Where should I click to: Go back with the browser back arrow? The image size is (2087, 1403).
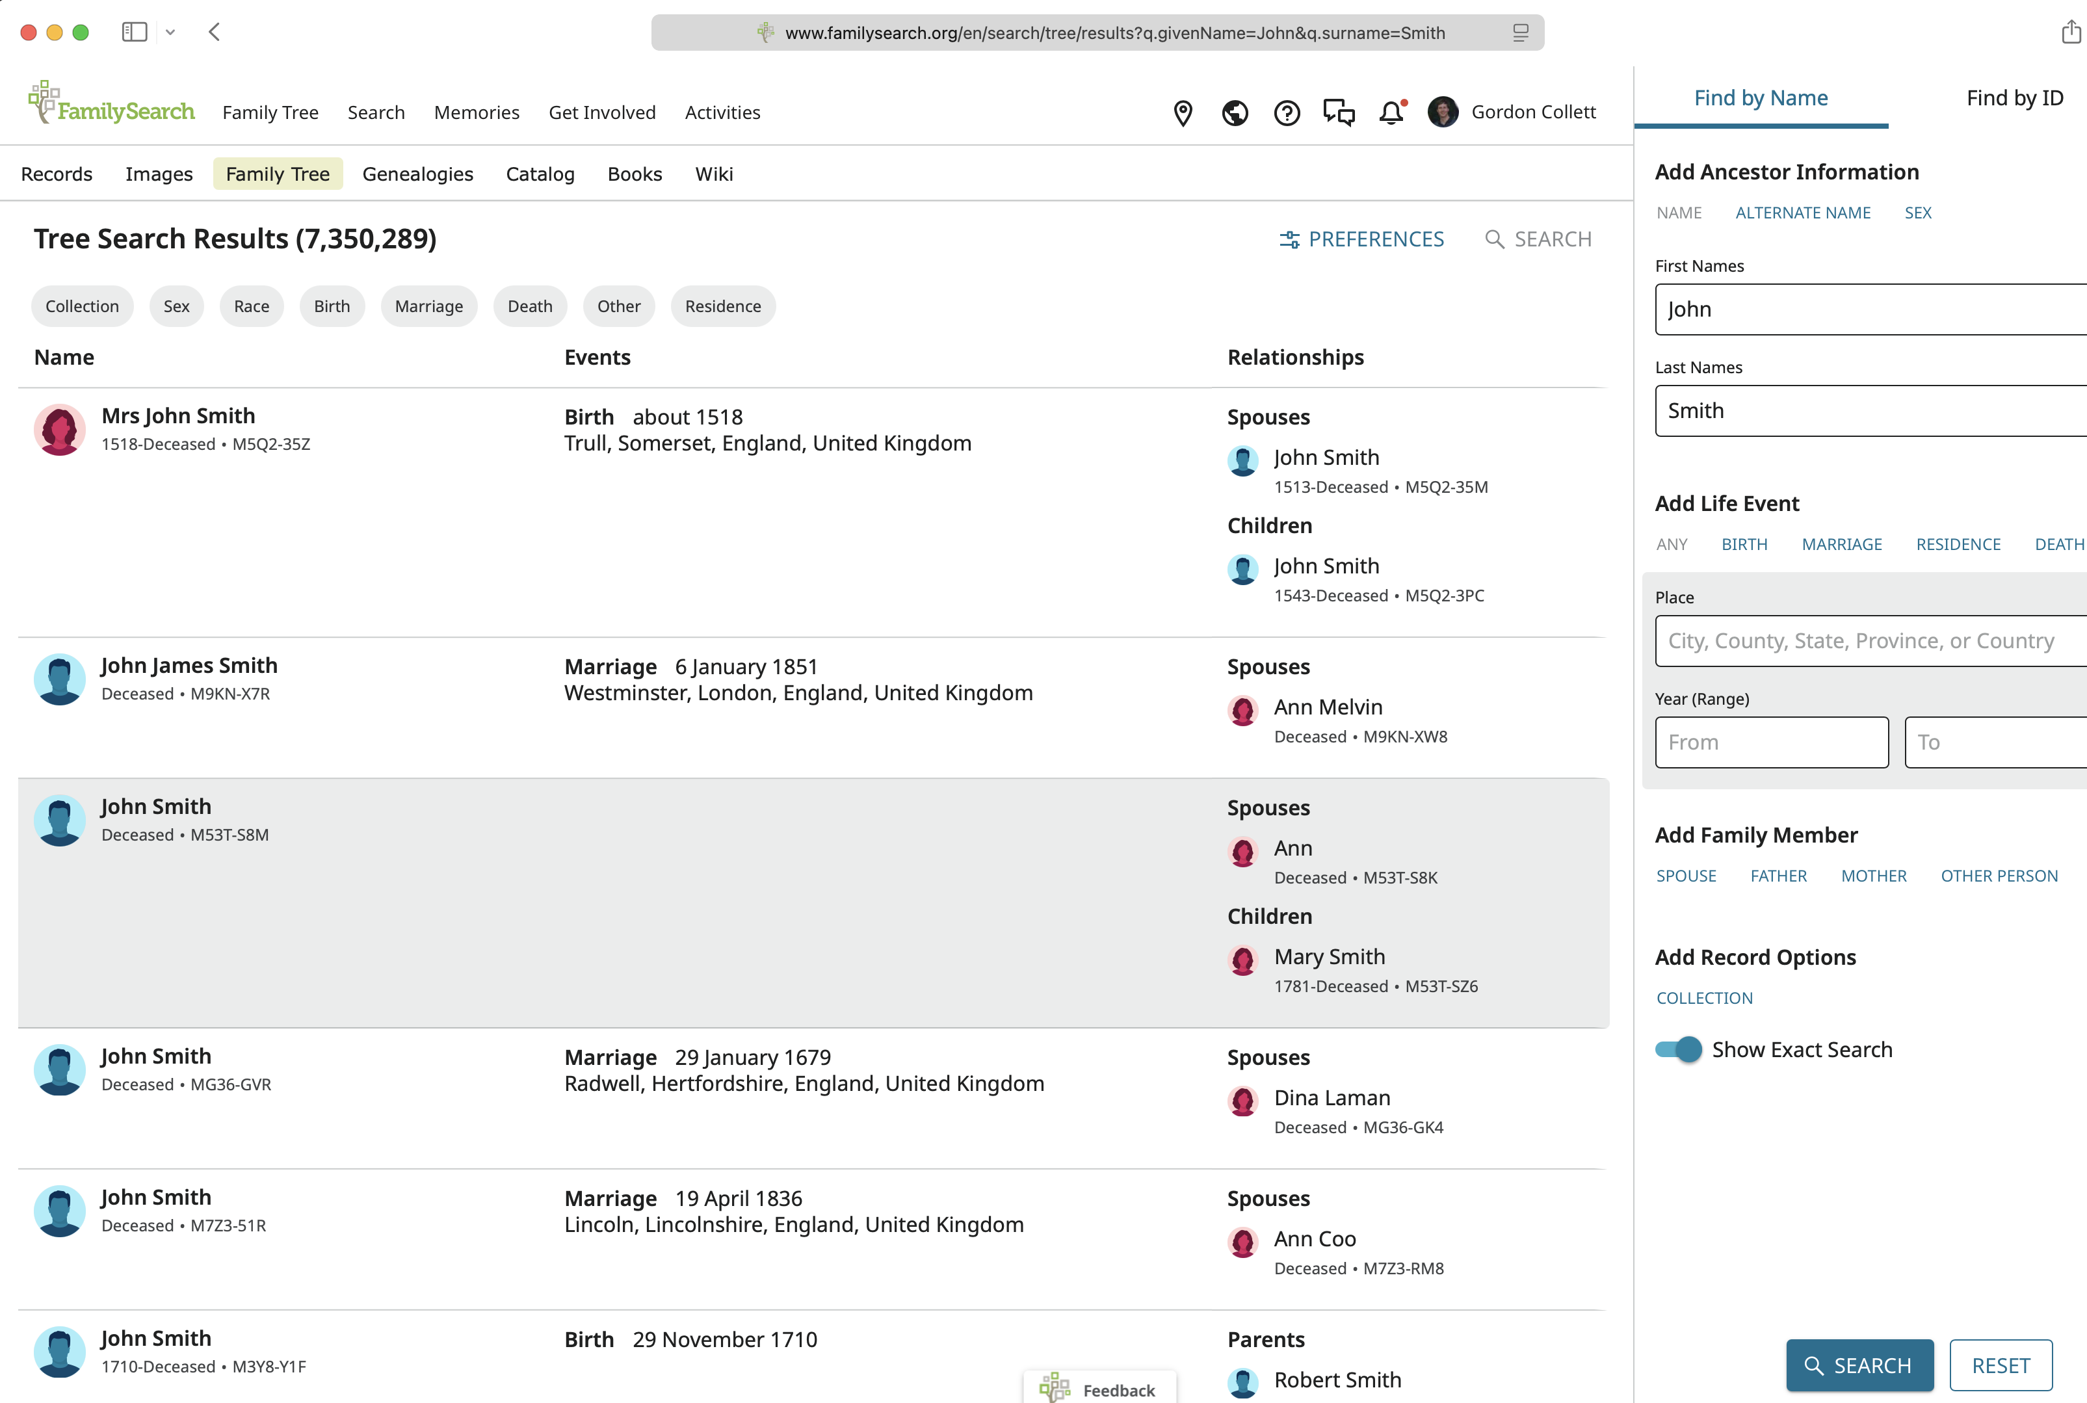click(x=214, y=33)
